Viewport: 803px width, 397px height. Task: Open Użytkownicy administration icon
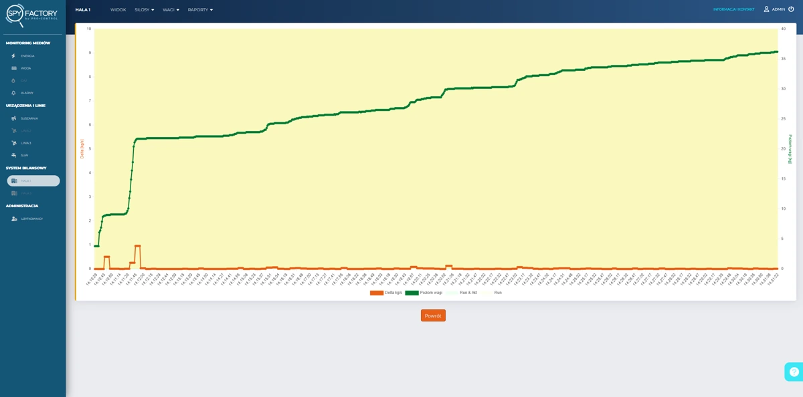(x=14, y=219)
